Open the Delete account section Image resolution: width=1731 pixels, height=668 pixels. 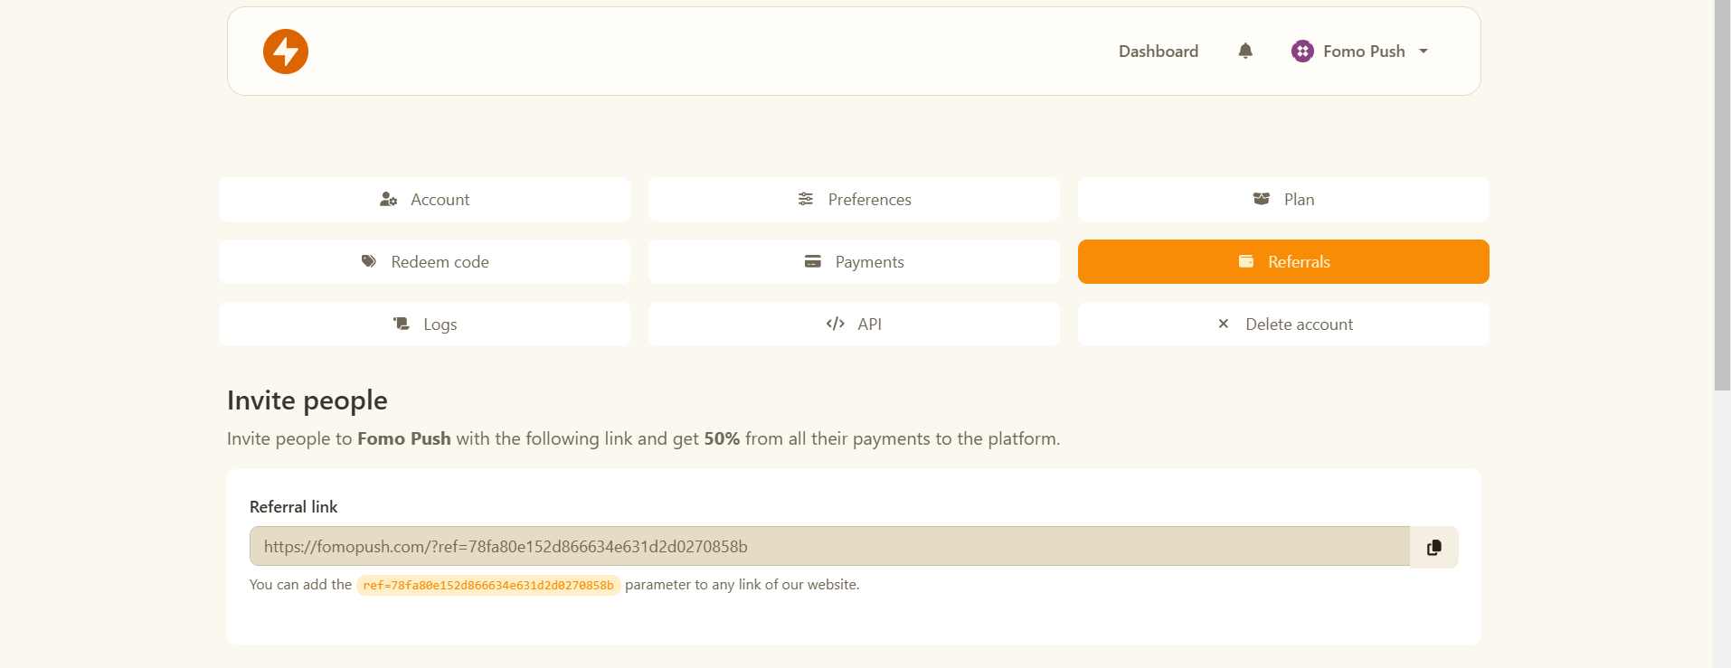[1283, 324]
